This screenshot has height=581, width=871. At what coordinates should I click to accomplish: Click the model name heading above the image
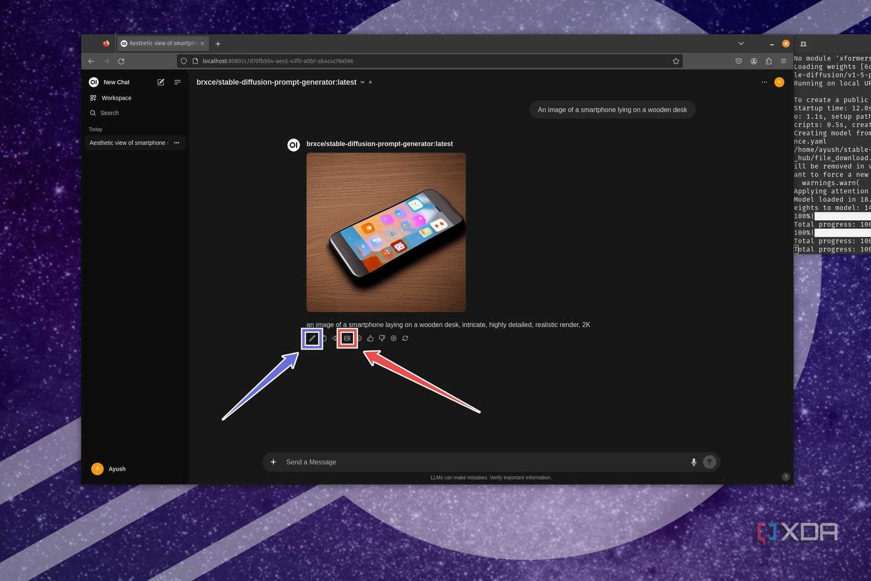click(x=380, y=144)
